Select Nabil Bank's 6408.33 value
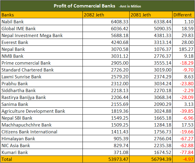This screenshot has height=163, width=195. [x=106, y=22]
